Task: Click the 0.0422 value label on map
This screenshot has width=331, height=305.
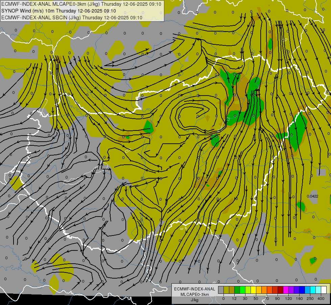Action: 313,196
